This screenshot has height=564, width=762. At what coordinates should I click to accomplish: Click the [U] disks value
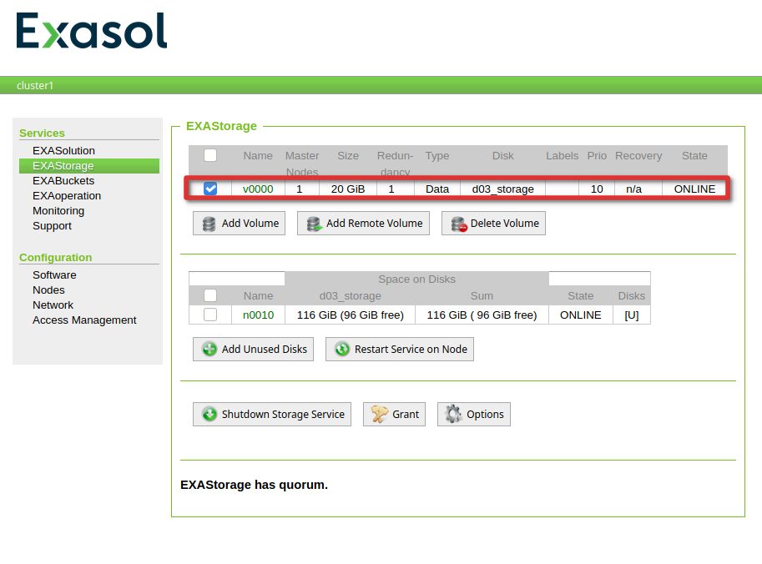coord(631,315)
